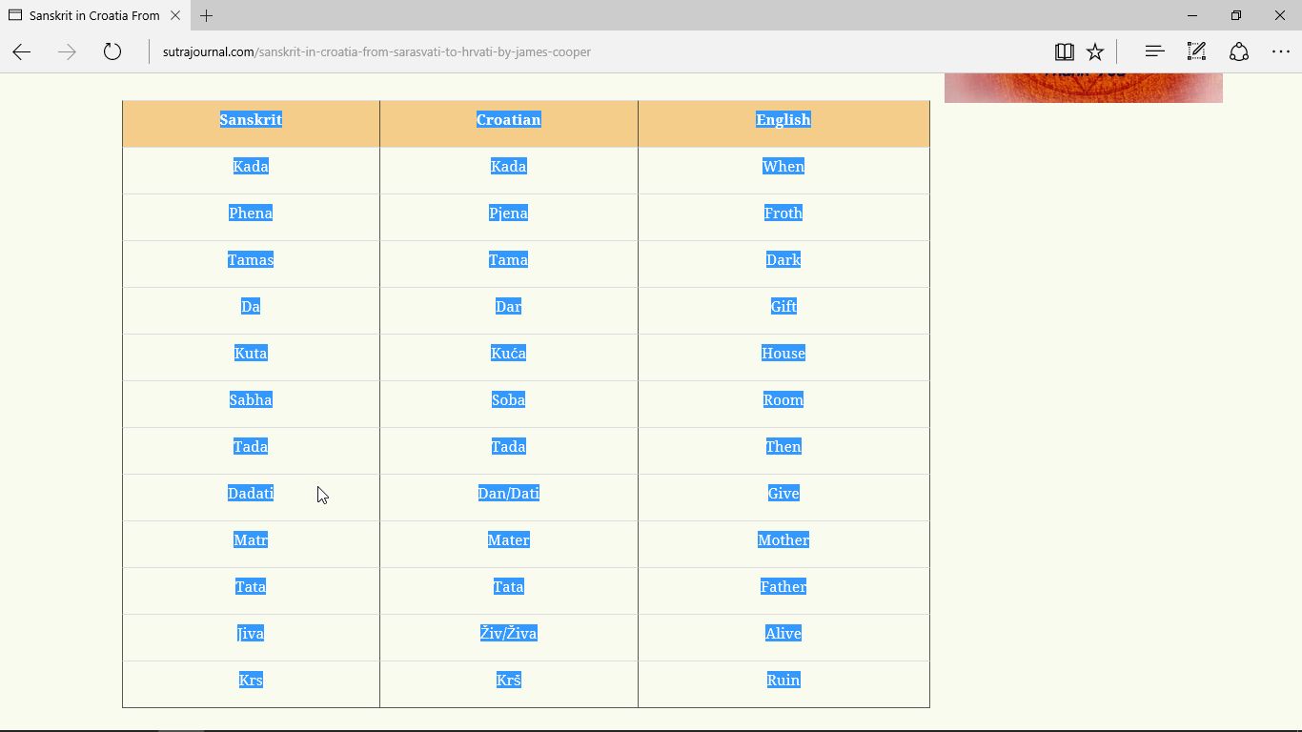The height and width of the screenshot is (732, 1302).
Task: Click the English column header
Action: click(x=783, y=119)
